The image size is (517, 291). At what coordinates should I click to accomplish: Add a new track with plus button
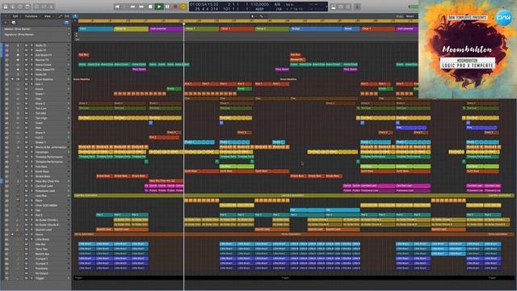pyautogui.click(x=6, y=23)
